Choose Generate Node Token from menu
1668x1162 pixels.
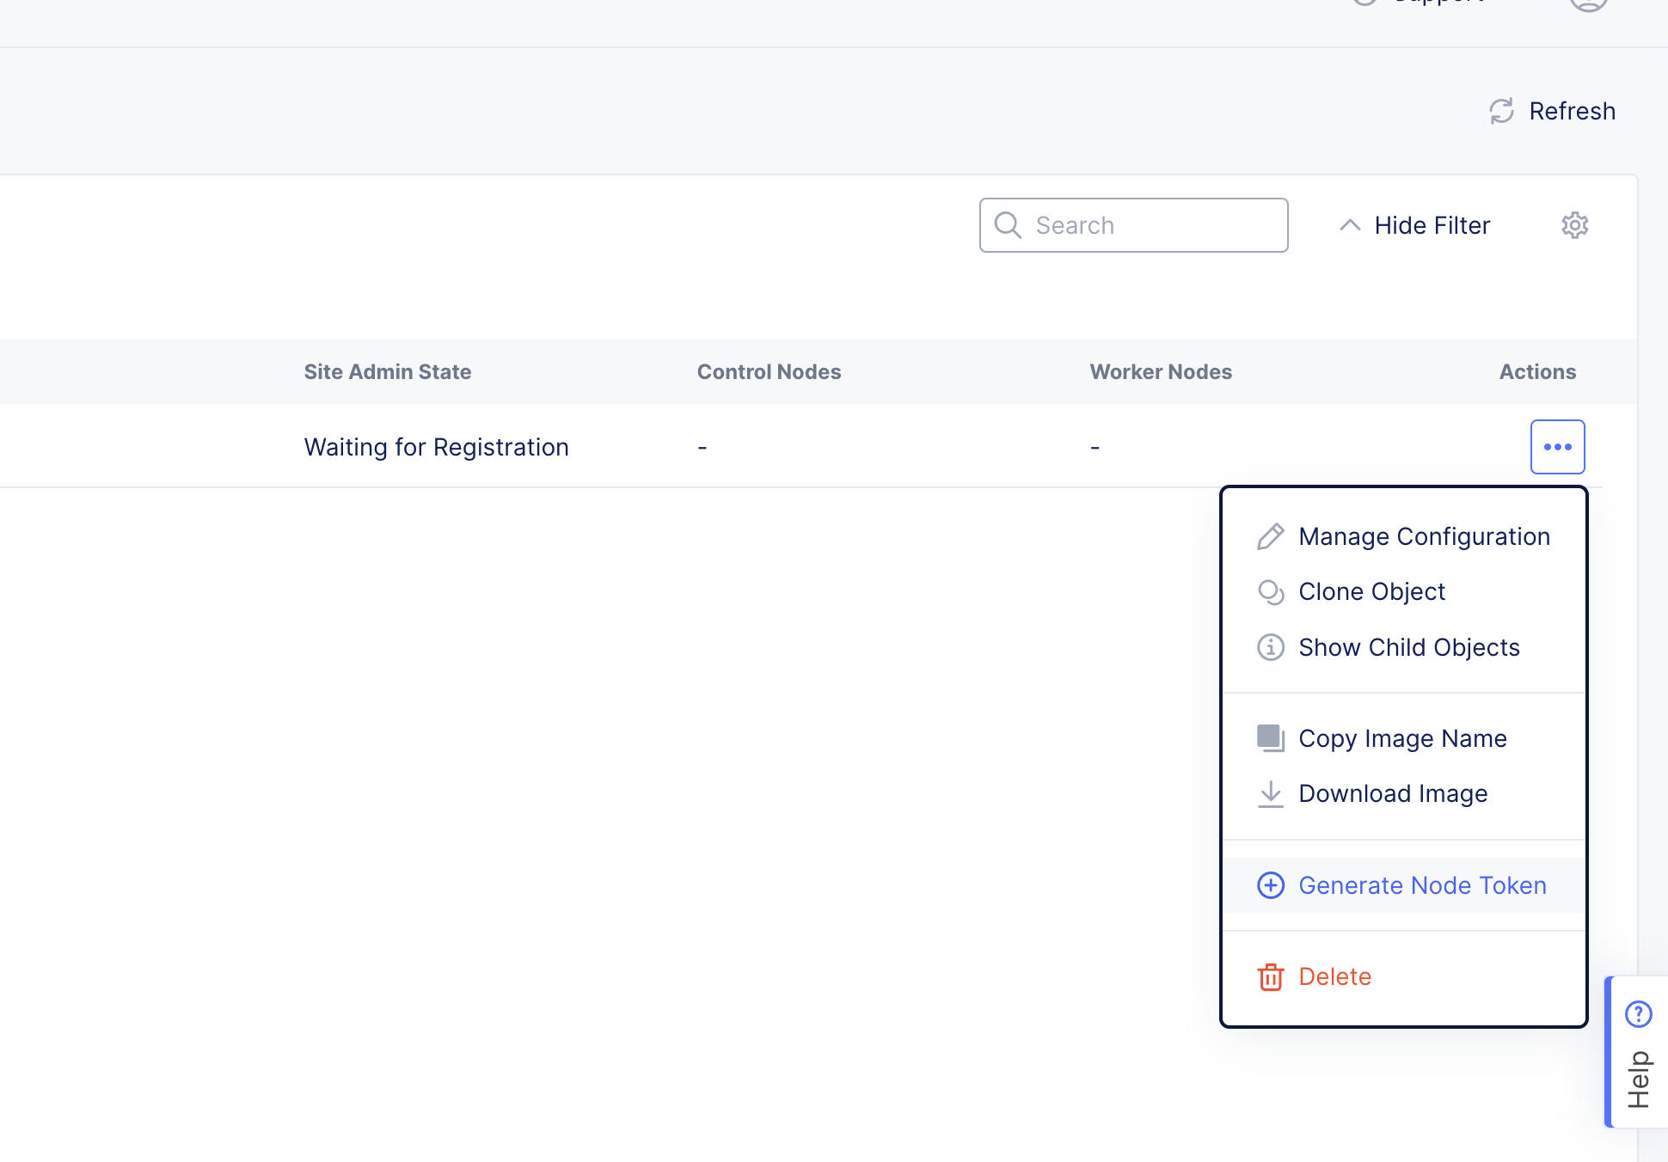click(1422, 885)
